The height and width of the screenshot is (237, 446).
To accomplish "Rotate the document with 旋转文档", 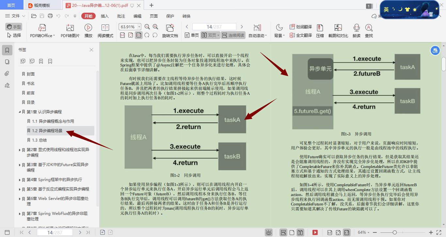I will [170, 31].
